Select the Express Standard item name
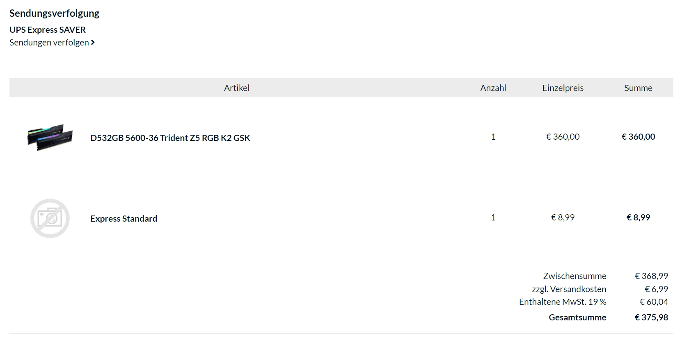The height and width of the screenshot is (338, 689). 124,218
